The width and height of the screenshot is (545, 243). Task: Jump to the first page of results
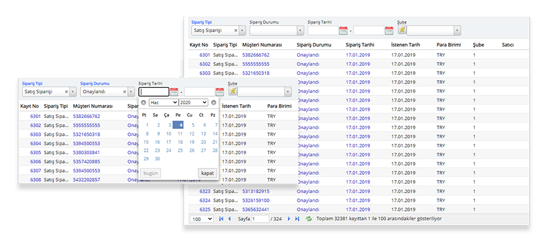click(221, 219)
